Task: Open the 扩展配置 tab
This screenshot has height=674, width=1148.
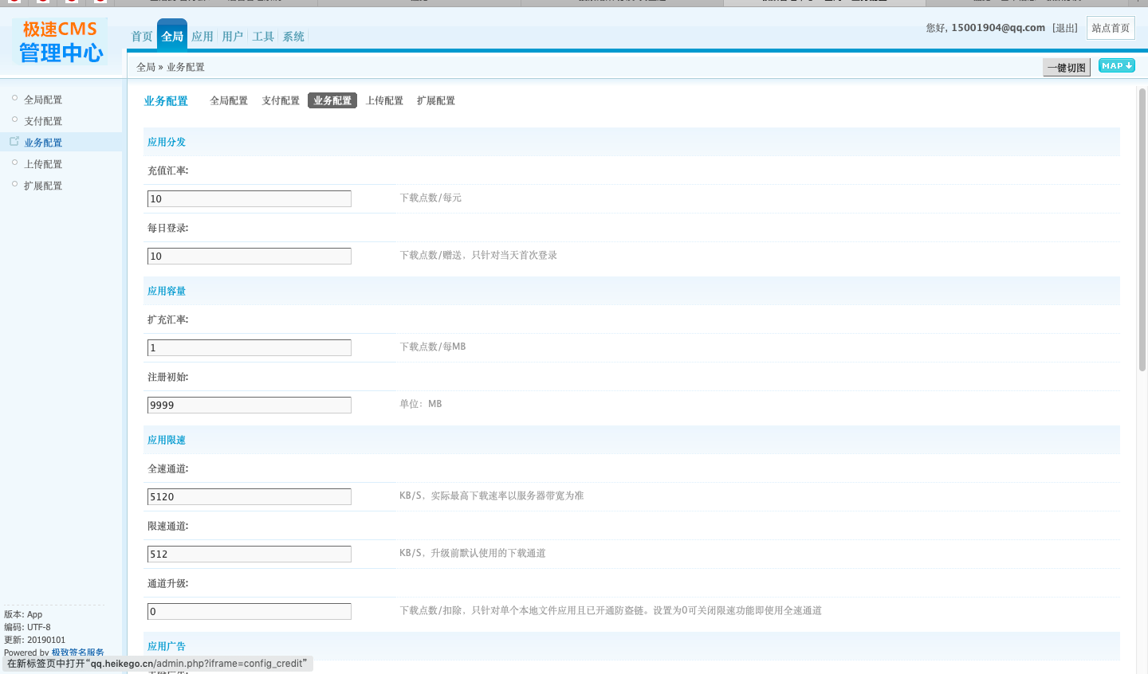Action: coord(436,101)
